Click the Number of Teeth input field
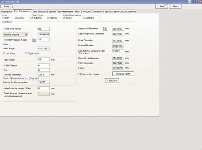The width and height of the screenshot is (202, 150). (x=44, y=29)
